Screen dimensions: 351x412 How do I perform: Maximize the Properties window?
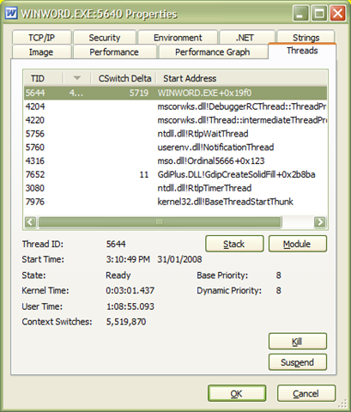pos(319,14)
